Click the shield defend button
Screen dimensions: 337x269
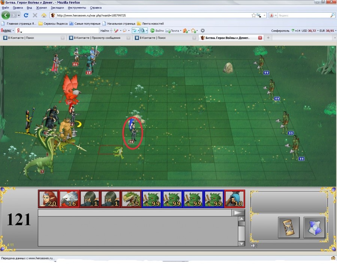point(314,228)
